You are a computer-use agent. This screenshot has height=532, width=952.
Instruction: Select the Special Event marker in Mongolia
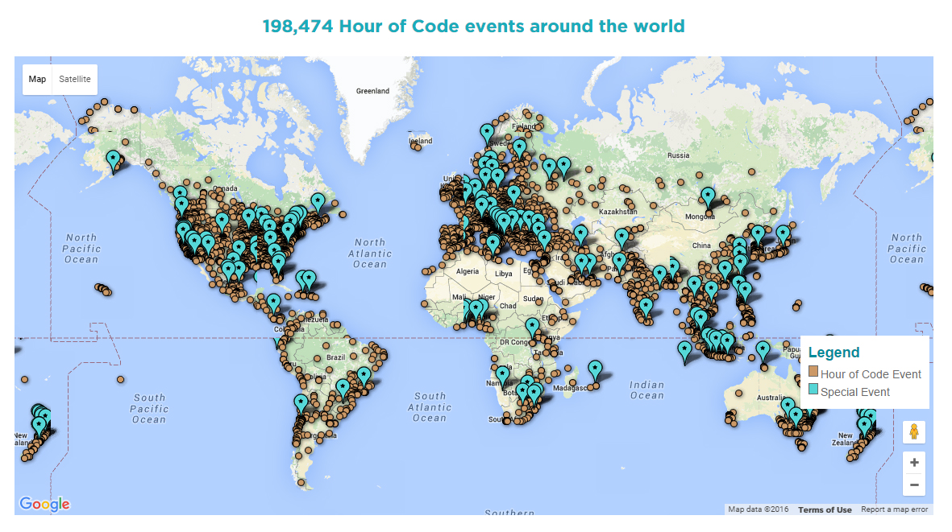pyautogui.click(x=708, y=196)
